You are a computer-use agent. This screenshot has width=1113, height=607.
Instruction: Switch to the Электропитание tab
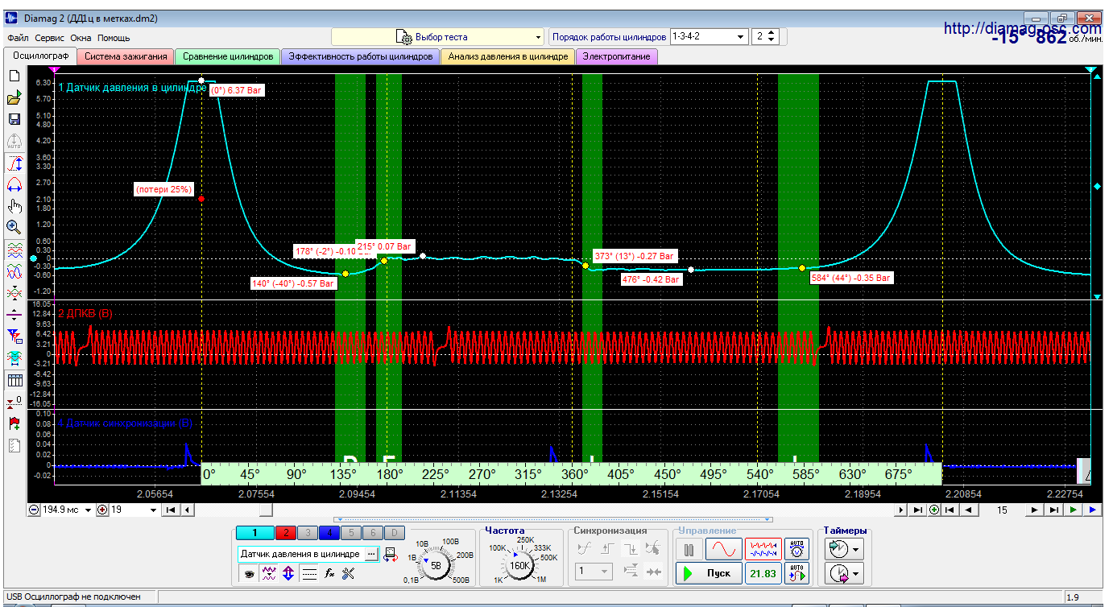pos(618,56)
